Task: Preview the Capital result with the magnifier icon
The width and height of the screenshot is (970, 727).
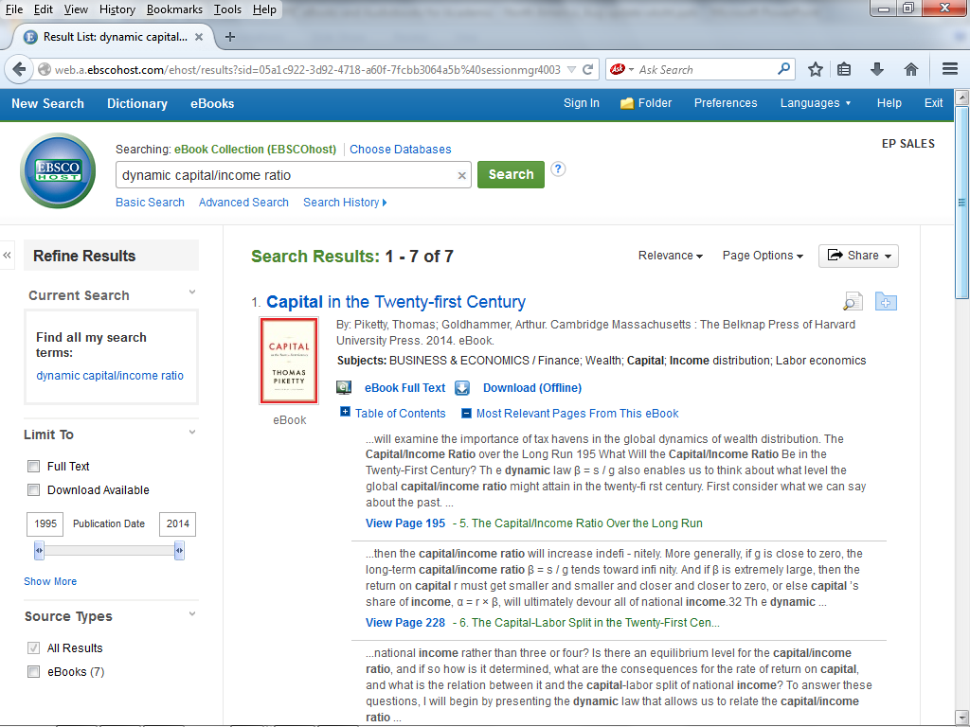Action: pos(853,301)
